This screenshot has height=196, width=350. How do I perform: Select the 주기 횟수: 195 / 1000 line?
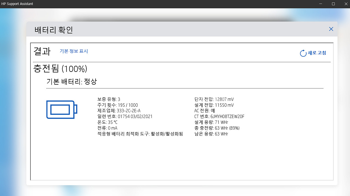point(118,105)
